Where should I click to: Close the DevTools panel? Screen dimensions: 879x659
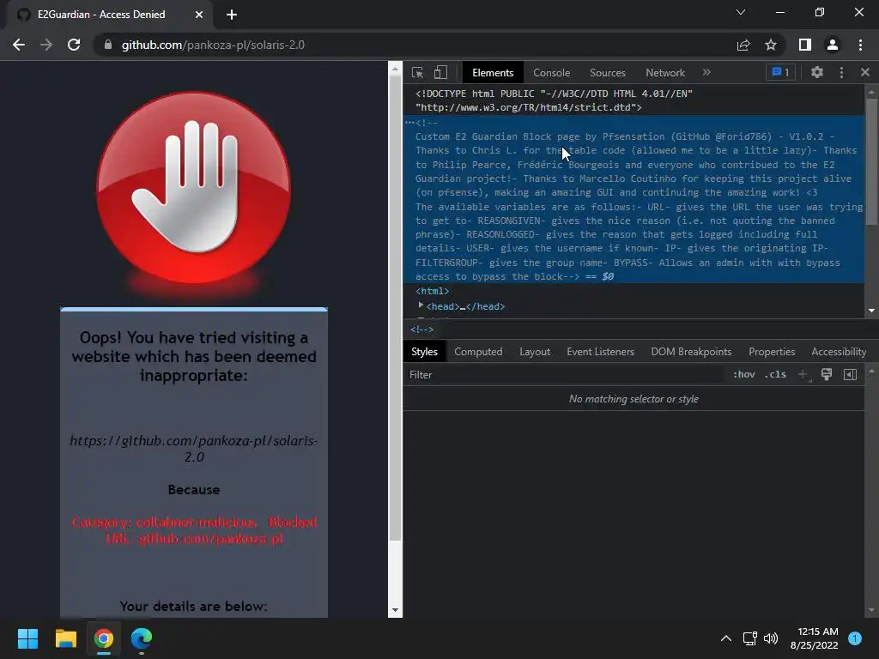point(865,72)
